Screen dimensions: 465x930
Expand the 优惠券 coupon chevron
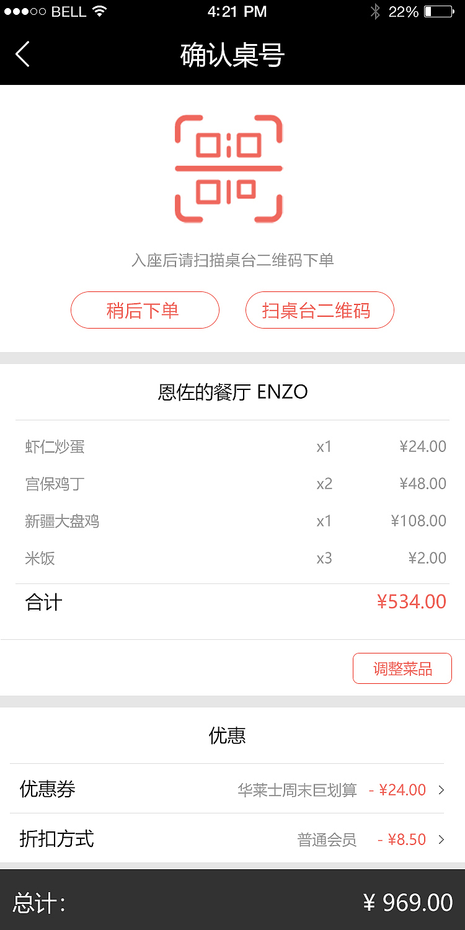pos(441,790)
